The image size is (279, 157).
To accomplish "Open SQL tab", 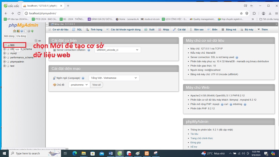I will 77,30.
